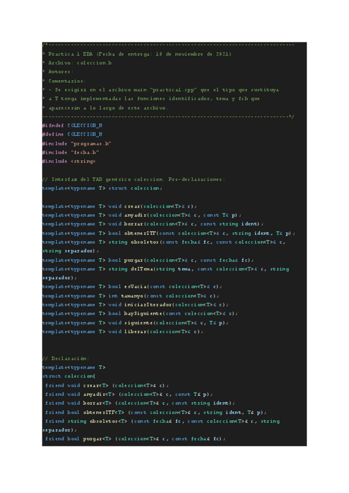This screenshot has width=349, height=493.
Task: Click the template declaration of 'void liberar'
Action: pyautogui.click(x=123, y=332)
